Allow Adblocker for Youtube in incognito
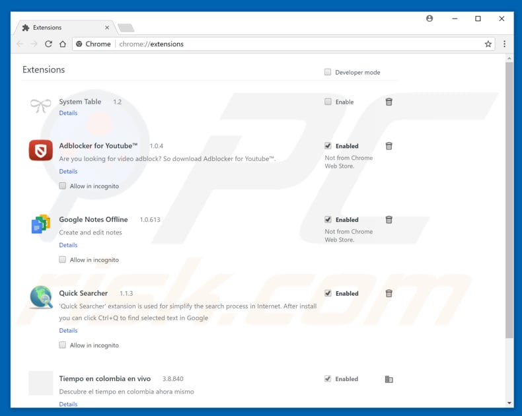The height and width of the screenshot is (416, 522). [63, 186]
